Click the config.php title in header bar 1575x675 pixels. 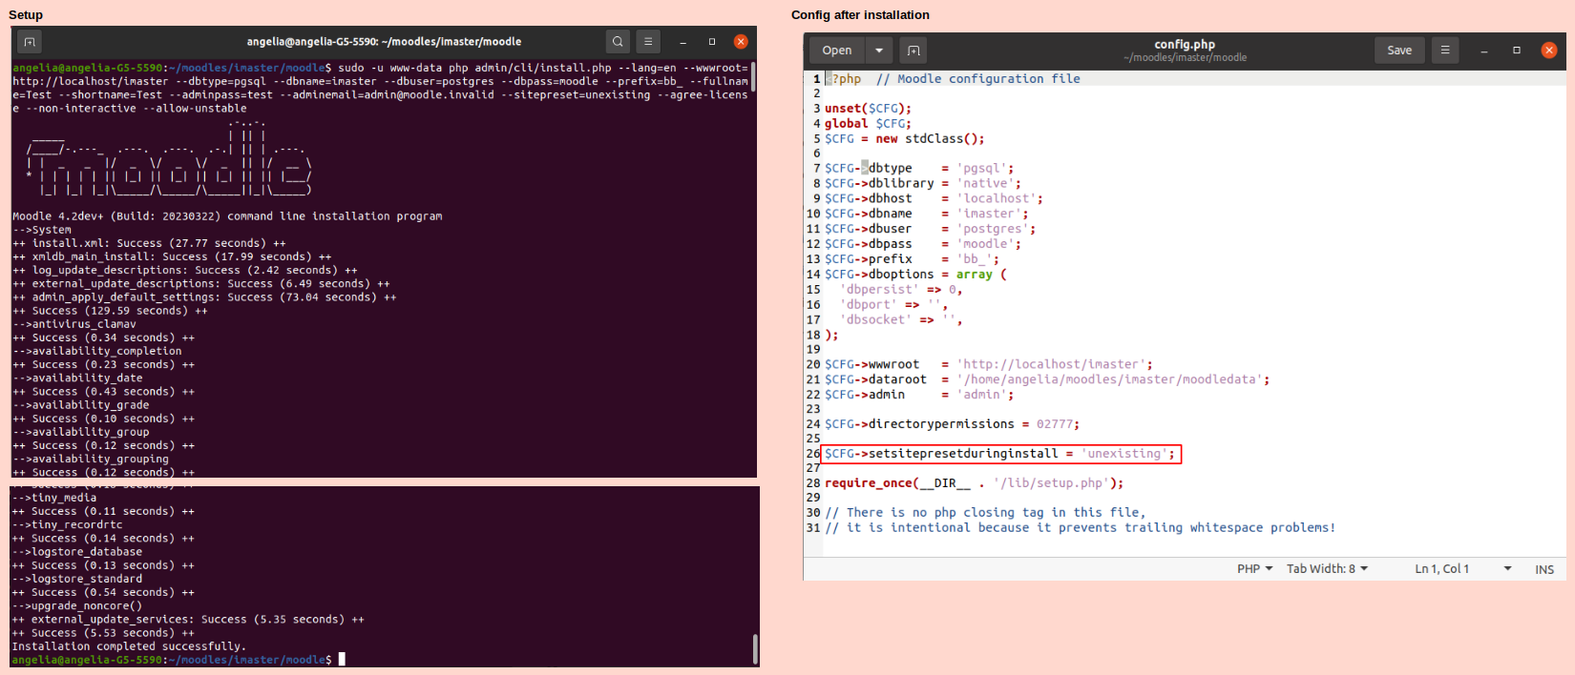tap(1185, 44)
